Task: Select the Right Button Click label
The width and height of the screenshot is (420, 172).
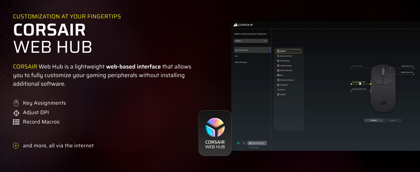Action: 407,66
